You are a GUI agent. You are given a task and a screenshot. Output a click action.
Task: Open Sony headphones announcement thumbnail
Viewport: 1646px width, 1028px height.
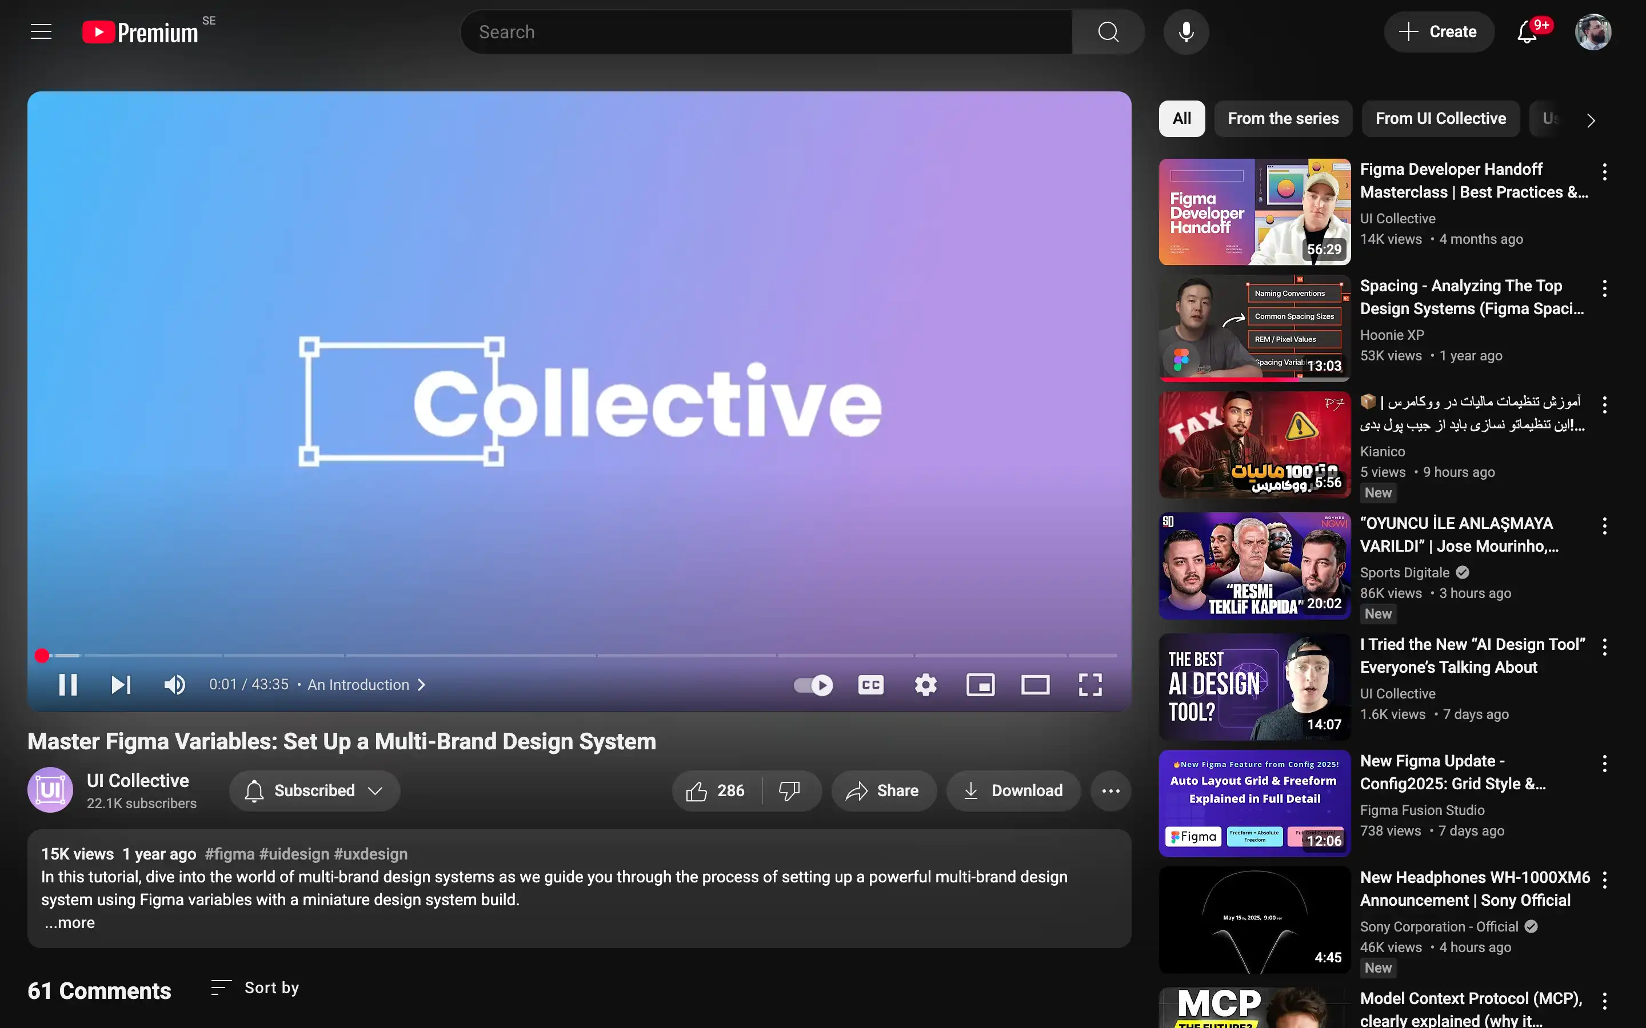[1255, 919]
